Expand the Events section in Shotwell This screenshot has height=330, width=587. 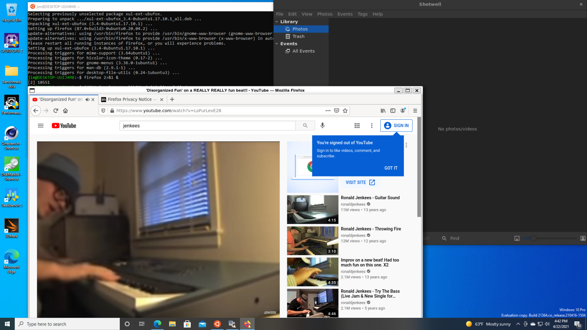277,43
